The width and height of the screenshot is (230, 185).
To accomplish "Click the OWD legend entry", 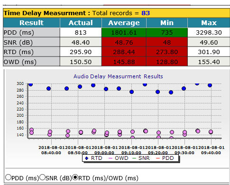I will pyautogui.click(x=119, y=158).
